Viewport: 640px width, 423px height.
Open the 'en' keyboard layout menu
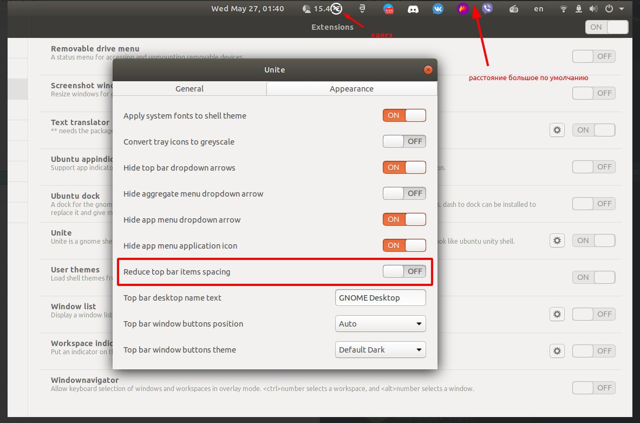pos(539,9)
